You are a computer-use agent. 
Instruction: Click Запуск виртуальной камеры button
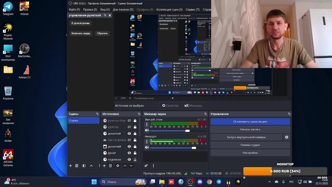pyautogui.click(x=246, y=137)
